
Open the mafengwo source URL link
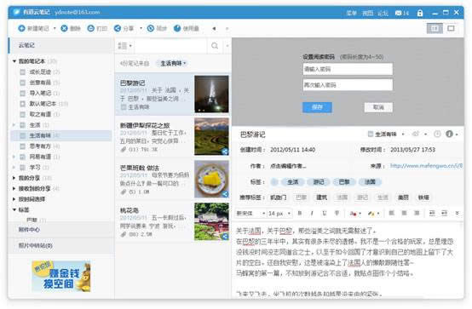426,165
